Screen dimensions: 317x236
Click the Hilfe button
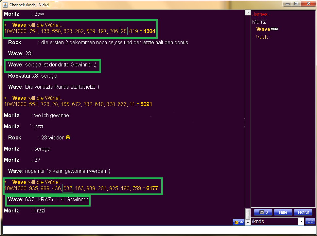[283, 212]
